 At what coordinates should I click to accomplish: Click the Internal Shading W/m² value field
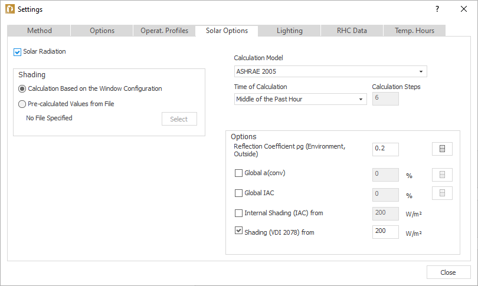[x=385, y=213]
